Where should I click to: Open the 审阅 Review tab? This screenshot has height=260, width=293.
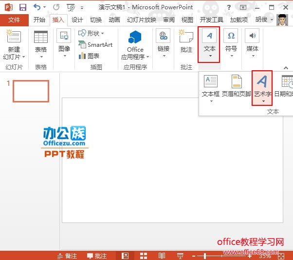[x=169, y=20]
